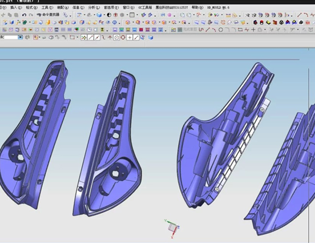
Task: Toggle the arc center snap point option
Action: (116, 37)
